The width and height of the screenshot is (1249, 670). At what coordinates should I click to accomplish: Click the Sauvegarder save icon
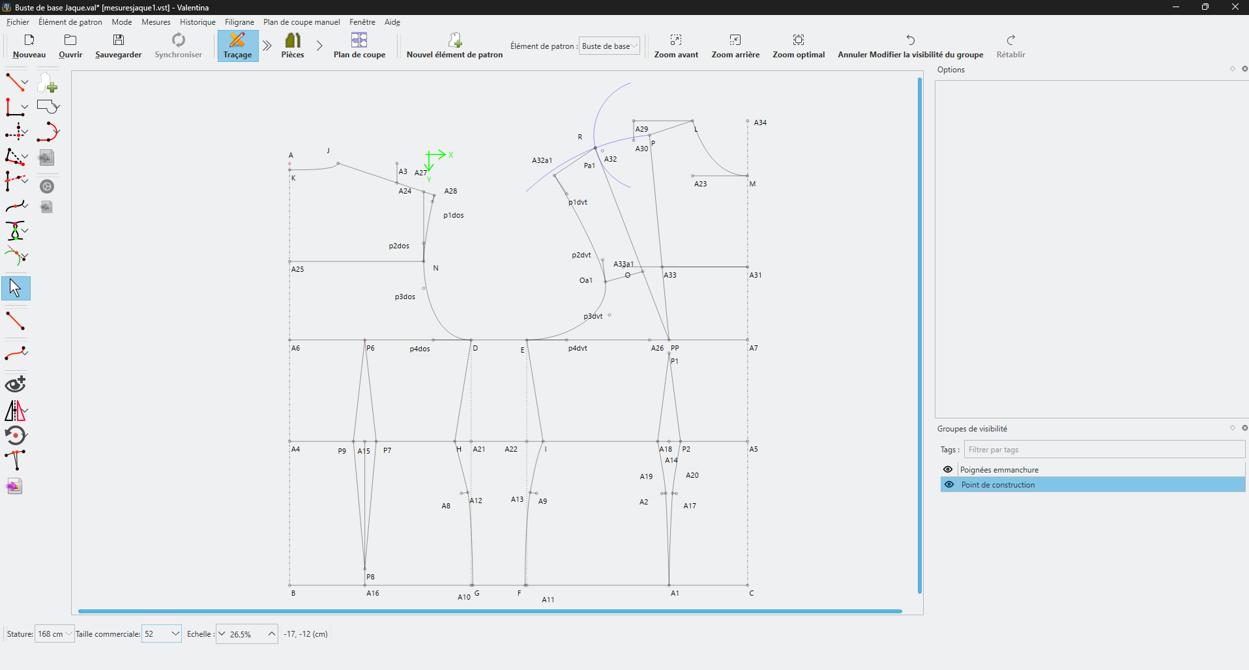[x=118, y=40]
